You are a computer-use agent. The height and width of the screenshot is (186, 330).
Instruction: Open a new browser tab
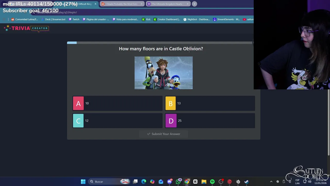[194, 4]
